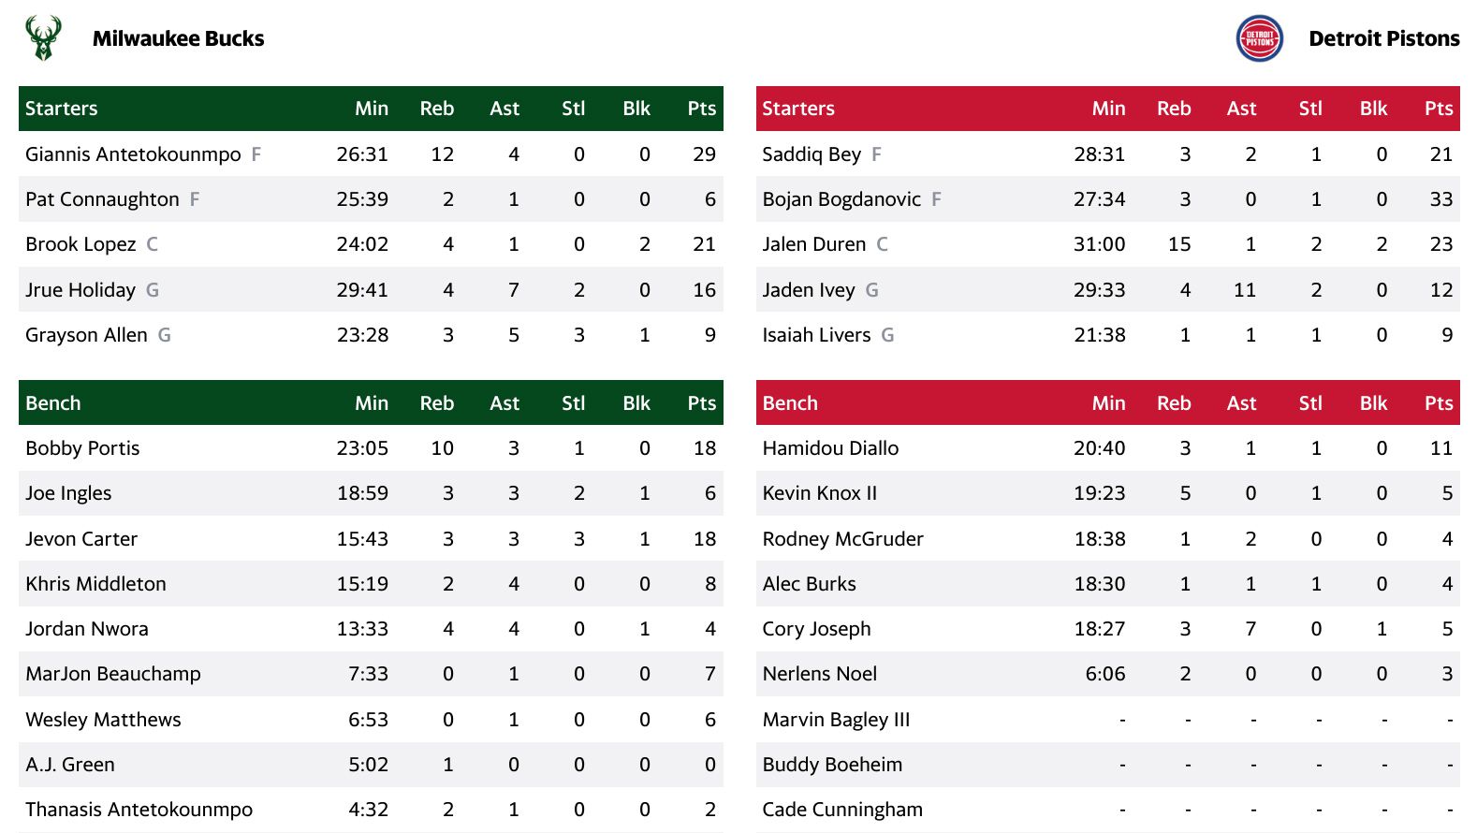Select Jalen Duren in Pistons starters
The width and height of the screenshot is (1477, 833).
coord(813,244)
